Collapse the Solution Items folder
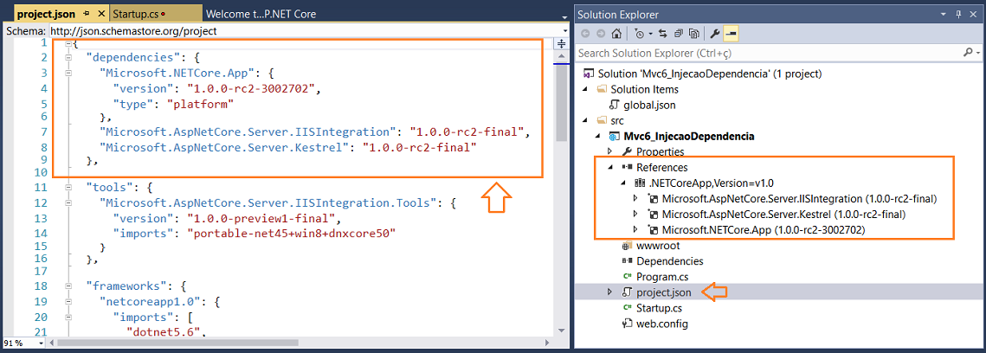Screen dimensions: 986x353 click(585, 89)
